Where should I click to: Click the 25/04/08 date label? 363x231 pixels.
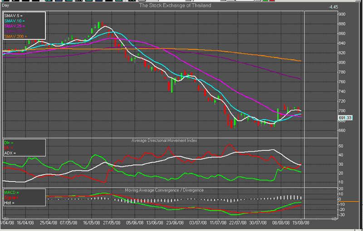pyautogui.click(x=49, y=223)
